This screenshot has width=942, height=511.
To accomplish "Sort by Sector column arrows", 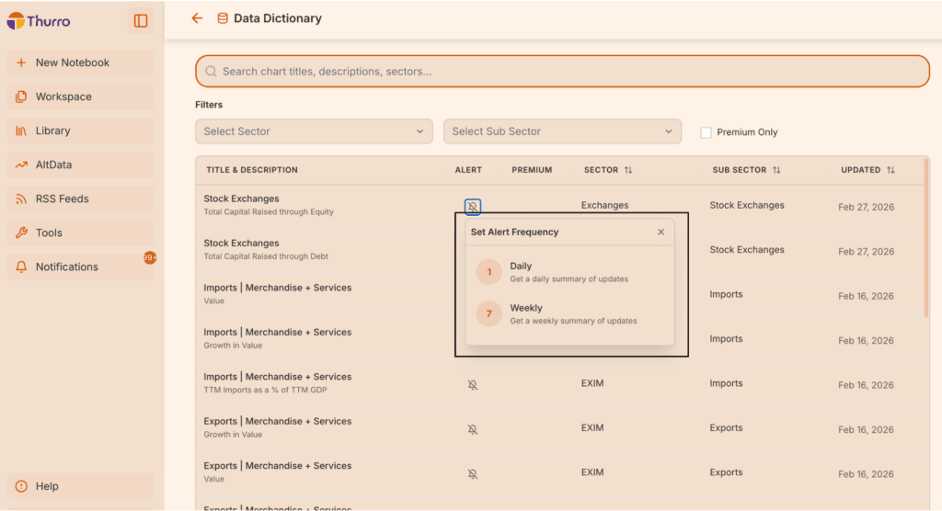I will [628, 170].
